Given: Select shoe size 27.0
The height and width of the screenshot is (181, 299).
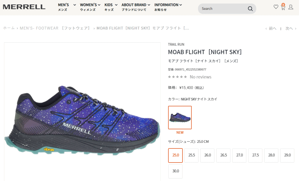Looking at the screenshot, I should tap(239, 155).
